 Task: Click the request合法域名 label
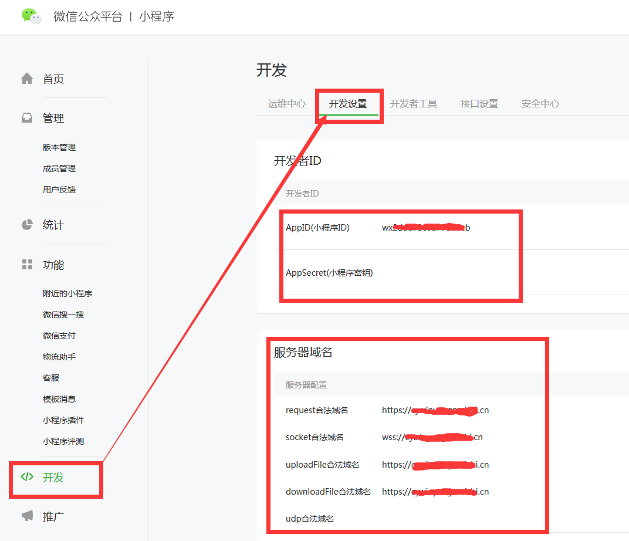(317, 410)
